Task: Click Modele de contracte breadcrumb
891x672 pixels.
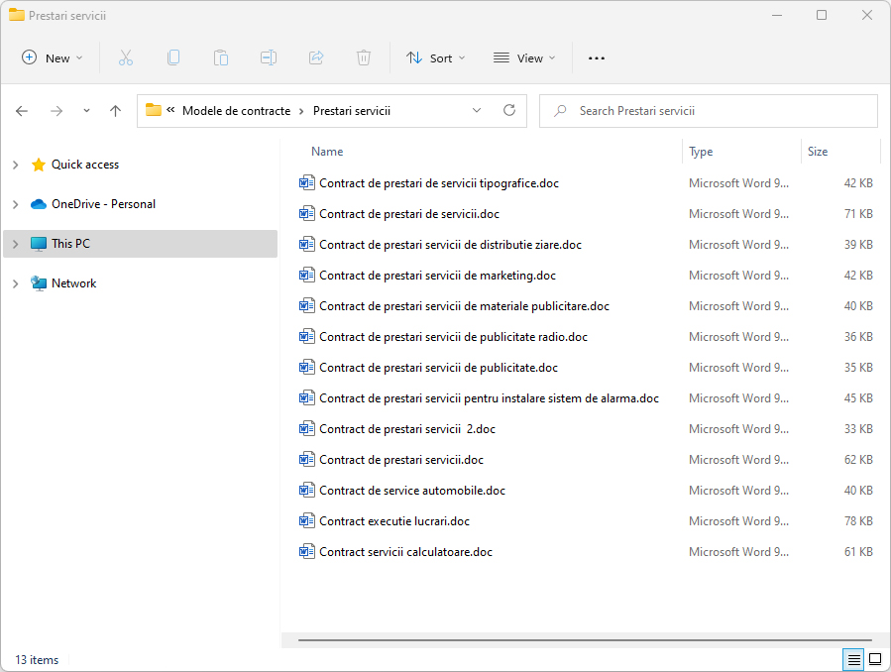Action: (x=237, y=111)
